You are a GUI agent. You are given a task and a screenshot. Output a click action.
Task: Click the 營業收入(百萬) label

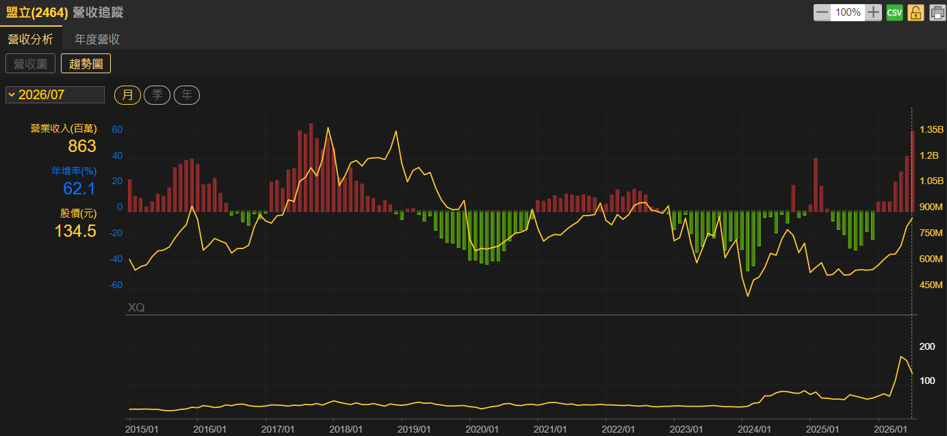(x=64, y=129)
